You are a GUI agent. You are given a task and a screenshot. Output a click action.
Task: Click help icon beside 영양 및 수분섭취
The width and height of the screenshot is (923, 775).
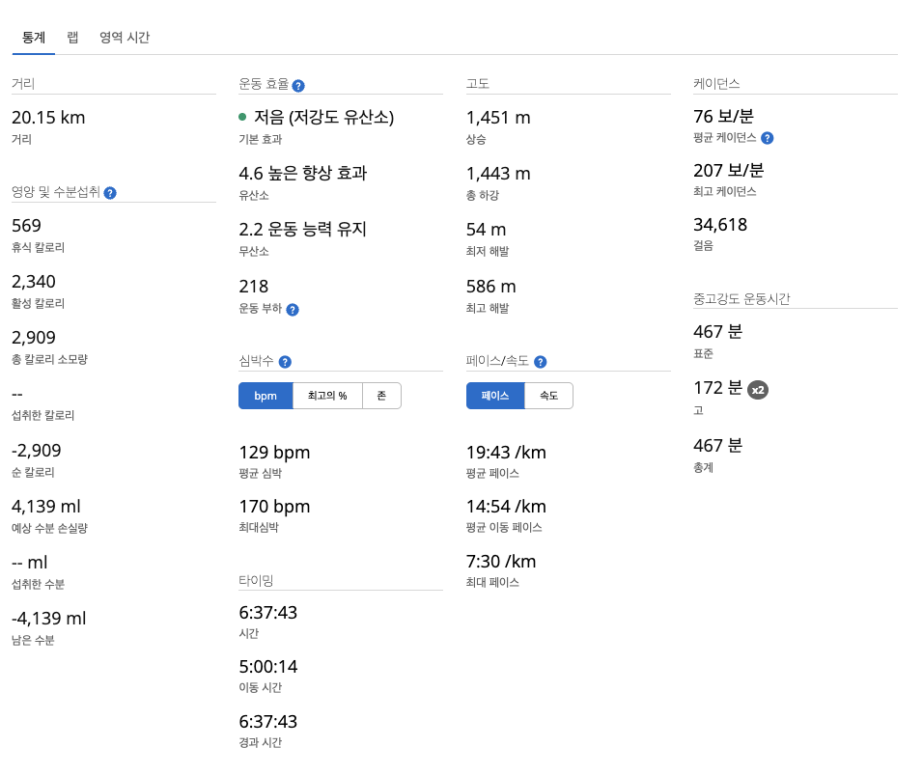click(x=110, y=193)
